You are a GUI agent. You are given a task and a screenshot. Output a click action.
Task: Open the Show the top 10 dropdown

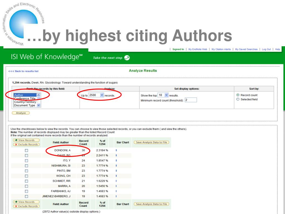pyautogui.click(x=163, y=95)
